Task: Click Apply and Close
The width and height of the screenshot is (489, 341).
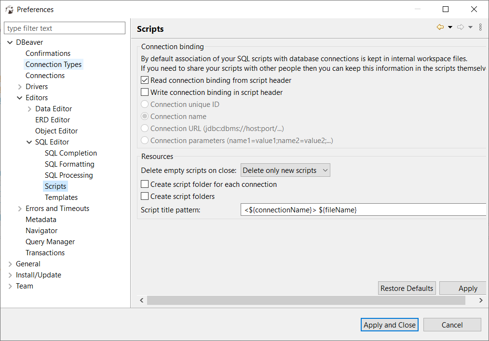Action: [x=389, y=325]
